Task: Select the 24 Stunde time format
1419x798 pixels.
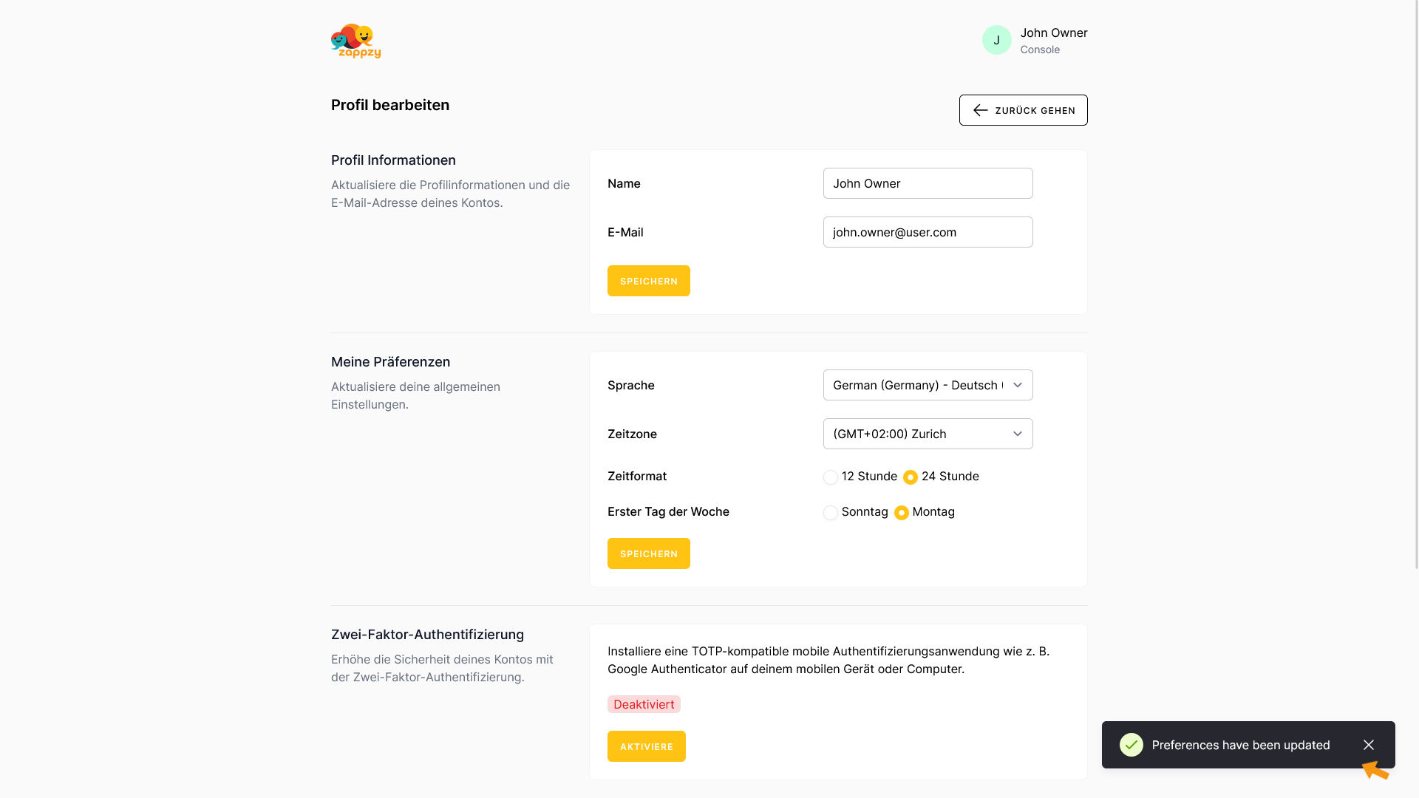Action: point(911,477)
